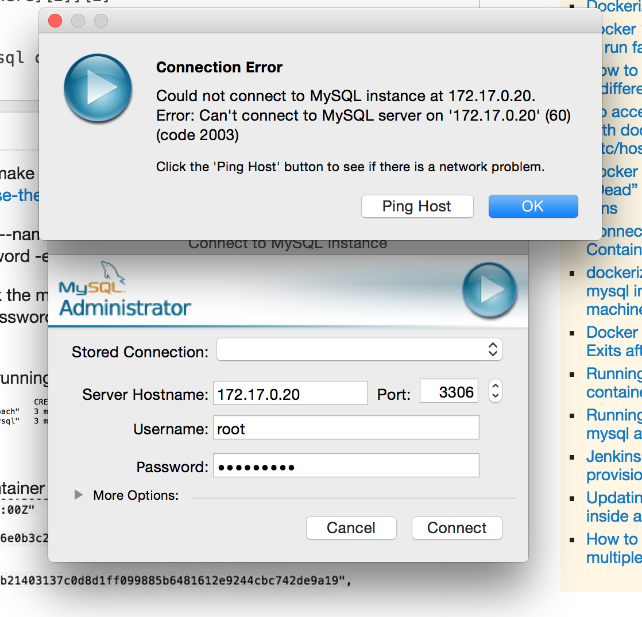Image resolution: width=642 pixels, height=617 pixels.
Task: Open the 'Running containe' sidebar link
Action: [614, 383]
